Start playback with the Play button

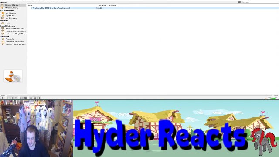click(x=3, y=98)
